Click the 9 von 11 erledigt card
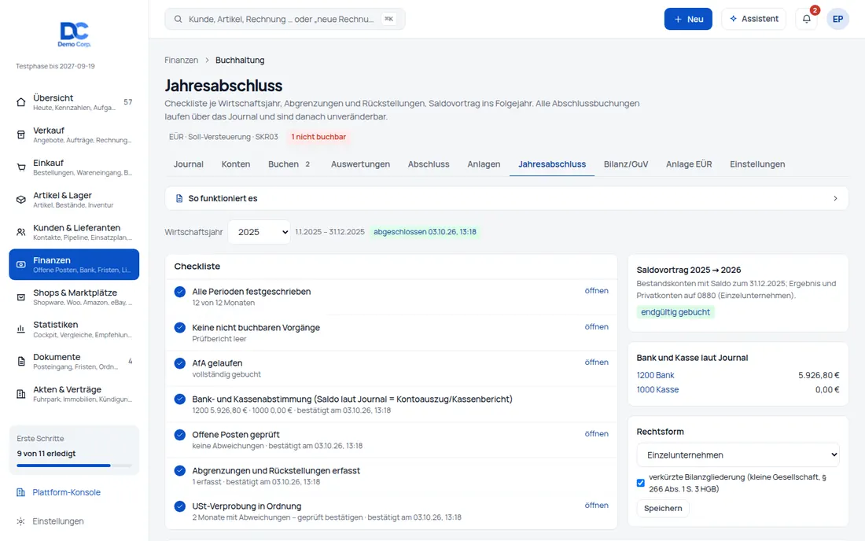This screenshot has height=541, width=865. 74,450
